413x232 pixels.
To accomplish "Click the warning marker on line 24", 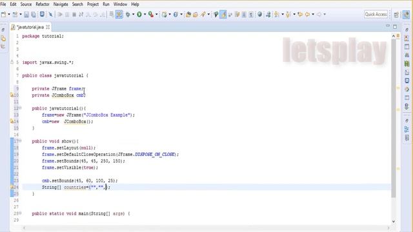I will tap(12, 187).
